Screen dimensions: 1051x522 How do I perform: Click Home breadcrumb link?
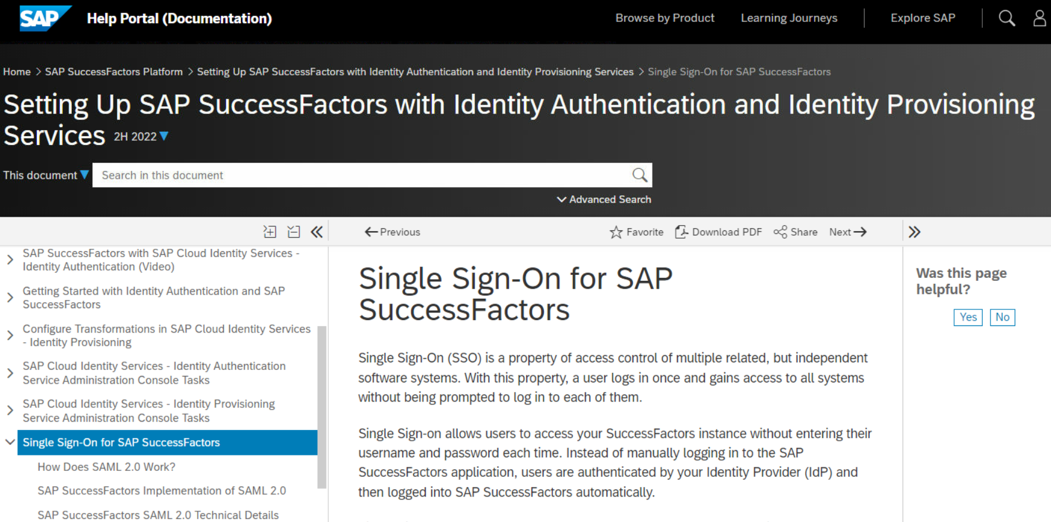pos(17,72)
